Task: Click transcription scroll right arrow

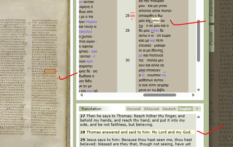Action: pyautogui.click(x=193, y=95)
